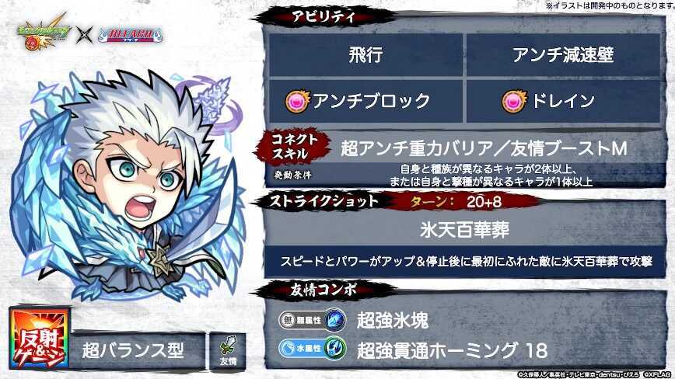675x379 pixels.
Task: Click the 超バランス型 type label
Action: pos(133,350)
